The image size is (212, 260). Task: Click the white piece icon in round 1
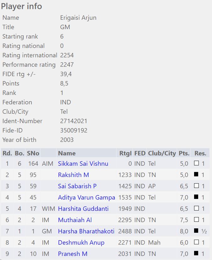[x=196, y=163]
